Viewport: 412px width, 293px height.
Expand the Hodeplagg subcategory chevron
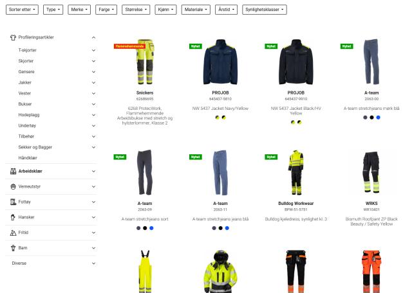click(93, 115)
